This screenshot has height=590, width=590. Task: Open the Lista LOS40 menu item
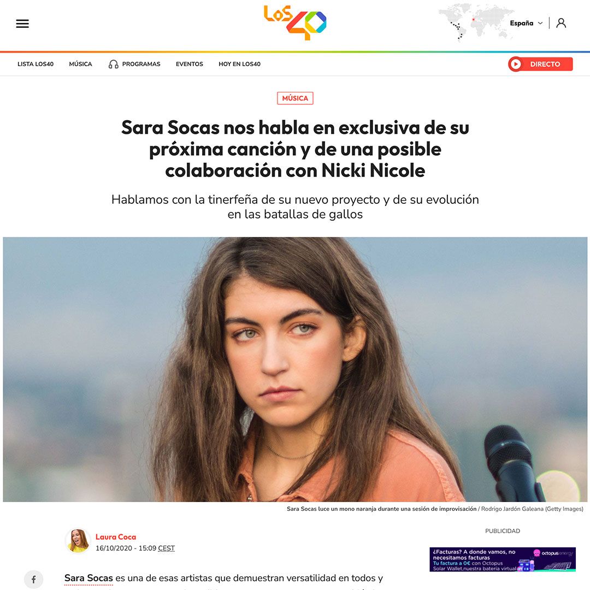36,64
